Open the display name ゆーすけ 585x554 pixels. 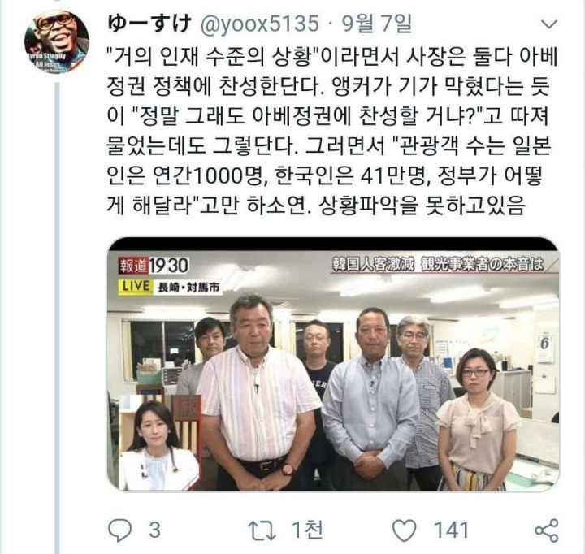click(x=149, y=24)
